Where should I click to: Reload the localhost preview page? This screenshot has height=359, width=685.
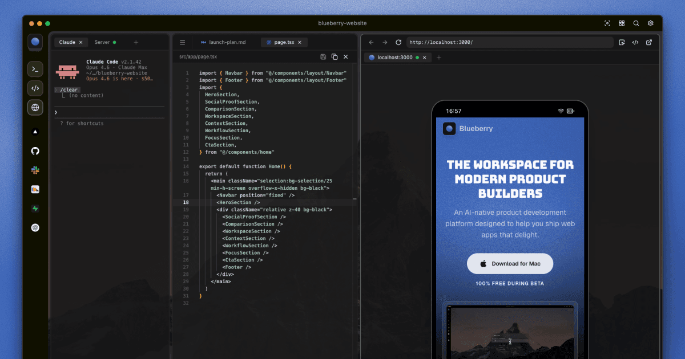click(x=398, y=42)
